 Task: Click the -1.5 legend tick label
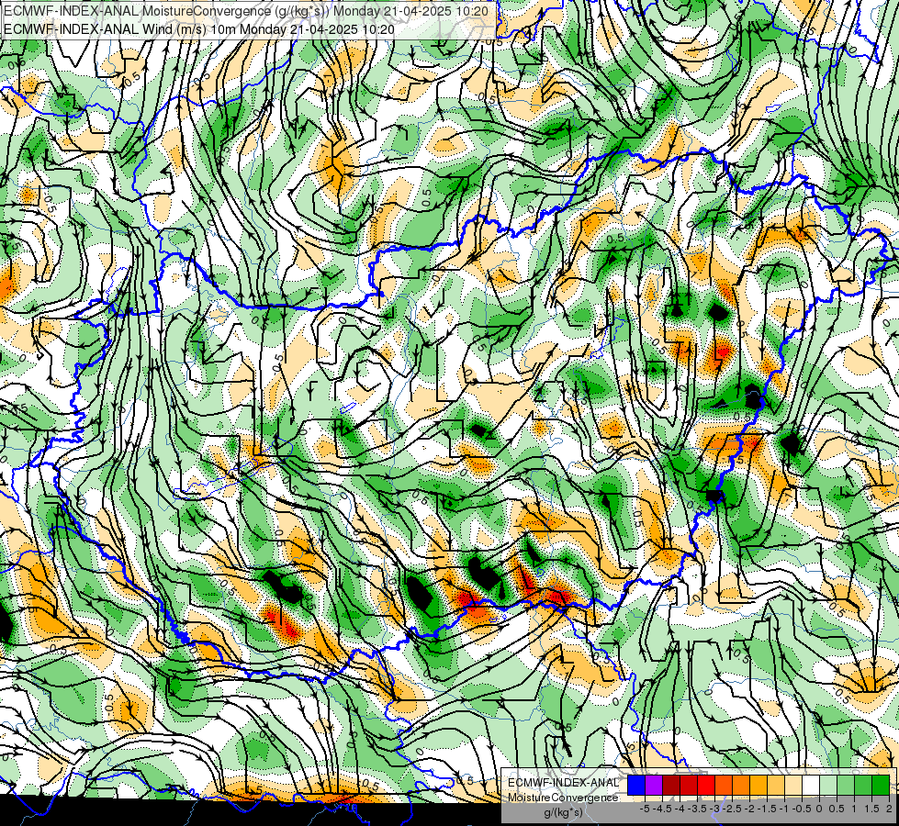click(767, 809)
